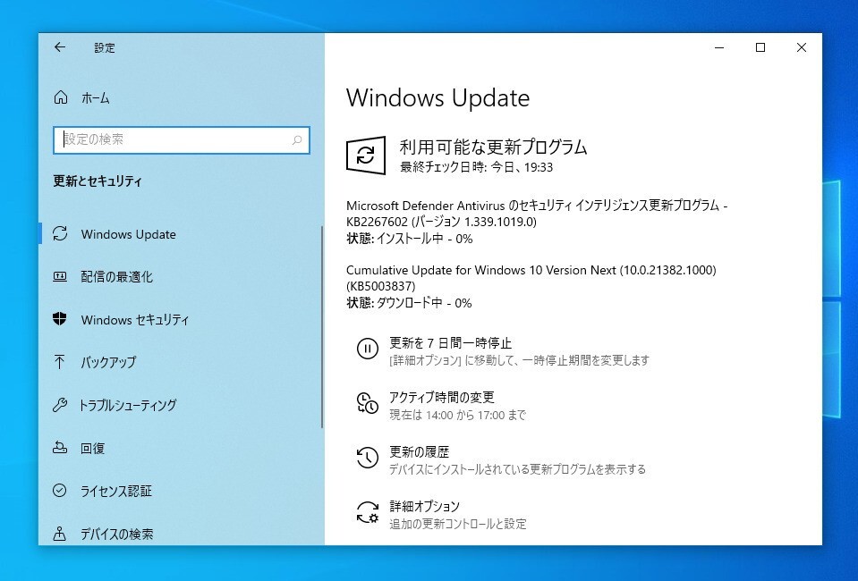858x581 pixels.
Task: View 更新の履歴 update history
Action: pyautogui.click(x=419, y=451)
